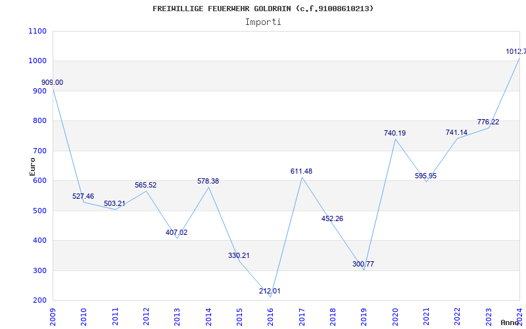Image resolution: width=526 pixels, height=329 pixels.
Task: Select the 407.02 data label for 2013
Action: [x=176, y=232]
